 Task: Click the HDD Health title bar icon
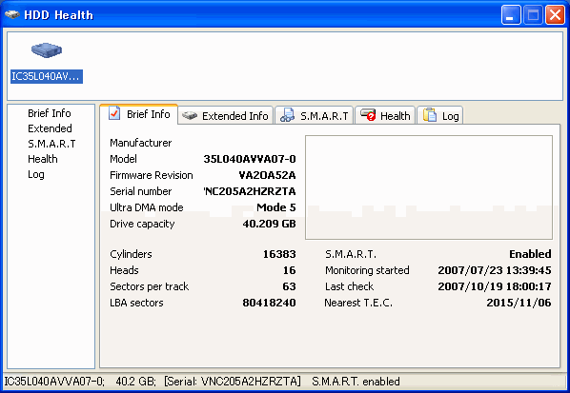point(11,15)
